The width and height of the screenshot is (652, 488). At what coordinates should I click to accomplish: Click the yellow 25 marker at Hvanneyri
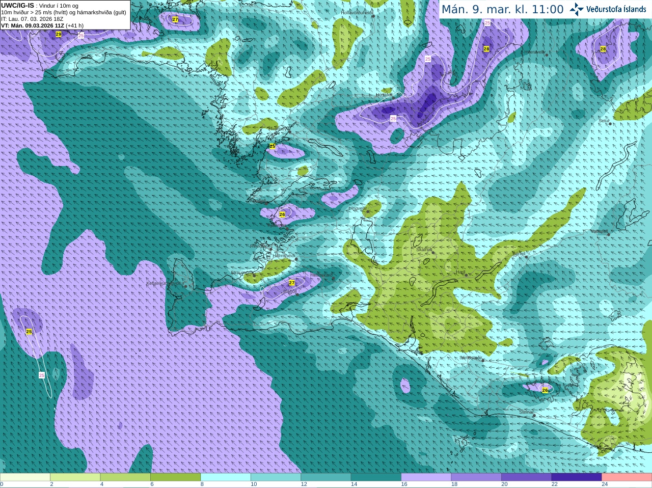coord(273,146)
